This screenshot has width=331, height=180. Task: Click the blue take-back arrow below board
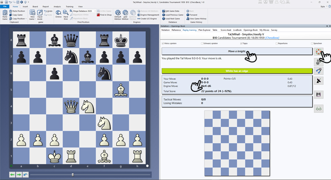(x=26, y=174)
